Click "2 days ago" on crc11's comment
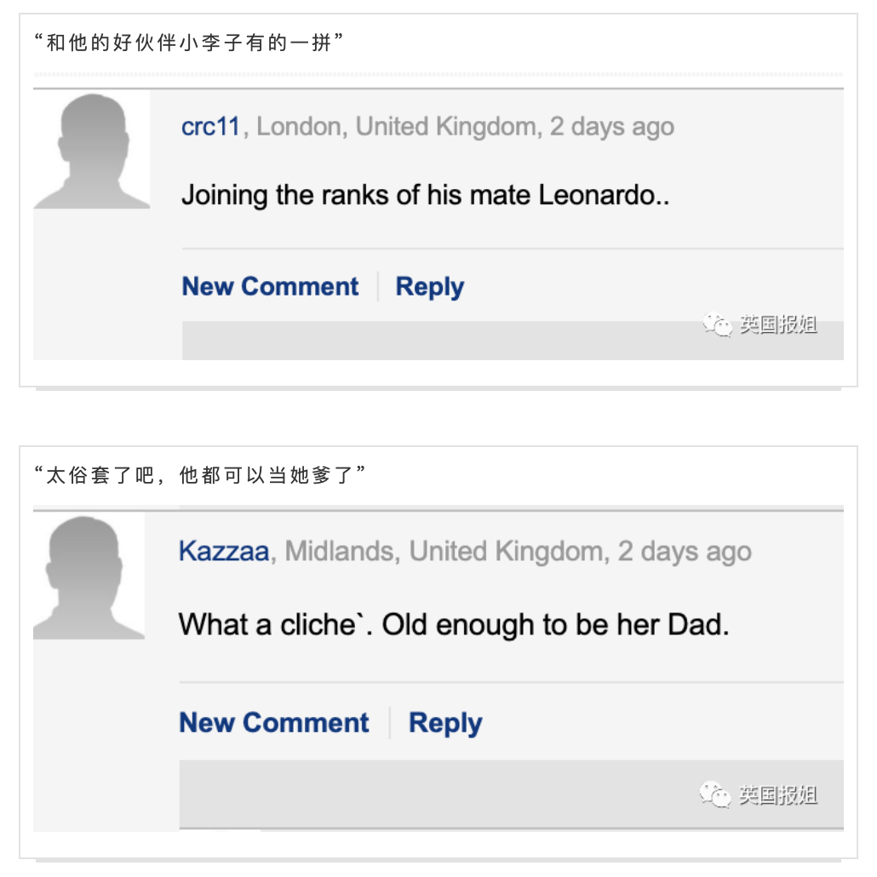Screen dimensions: 877x877 click(611, 127)
